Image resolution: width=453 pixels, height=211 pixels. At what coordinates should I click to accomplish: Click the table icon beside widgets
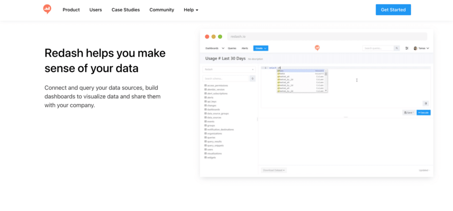tap(205, 158)
